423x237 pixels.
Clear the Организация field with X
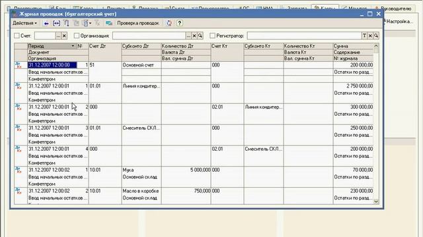tap(194, 36)
